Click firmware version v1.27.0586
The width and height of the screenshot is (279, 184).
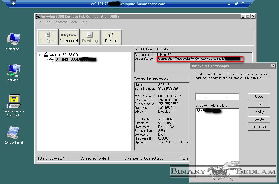[x=166, y=123]
